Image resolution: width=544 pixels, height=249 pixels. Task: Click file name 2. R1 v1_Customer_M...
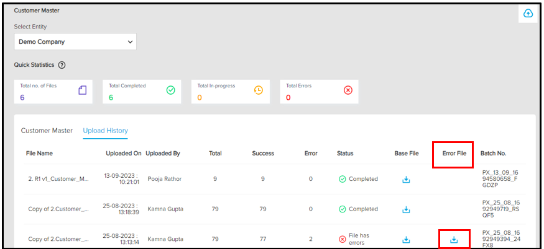[x=58, y=179]
